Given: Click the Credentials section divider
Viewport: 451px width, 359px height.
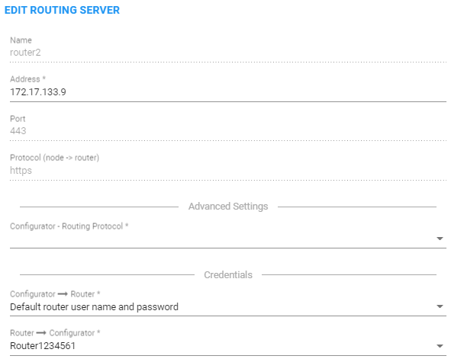Looking at the screenshot, I should (x=228, y=275).
